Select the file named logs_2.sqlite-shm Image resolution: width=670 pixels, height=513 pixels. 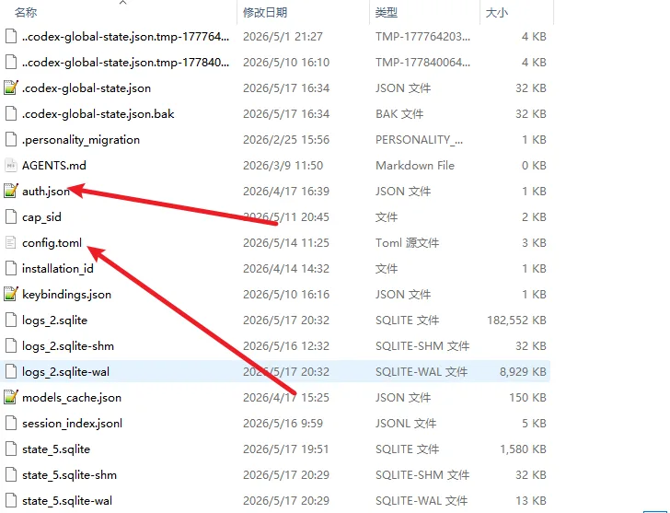pos(68,346)
